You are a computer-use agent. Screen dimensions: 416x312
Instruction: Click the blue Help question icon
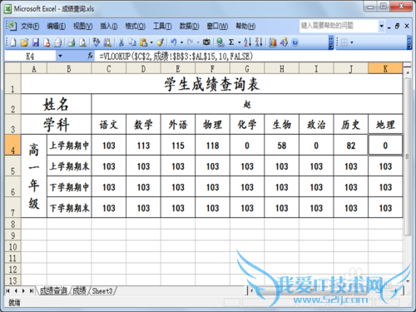(x=295, y=42)
